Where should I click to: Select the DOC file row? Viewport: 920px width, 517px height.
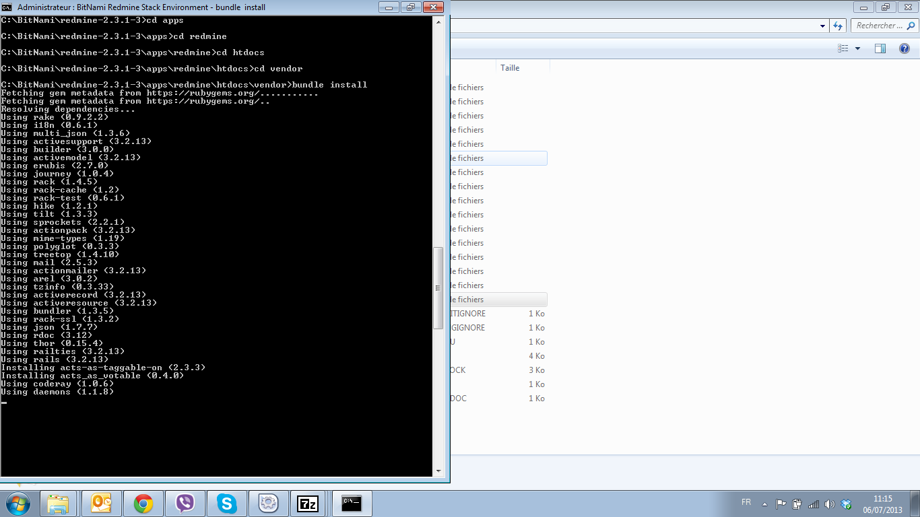pyautogui.click(x=498, y=399)
